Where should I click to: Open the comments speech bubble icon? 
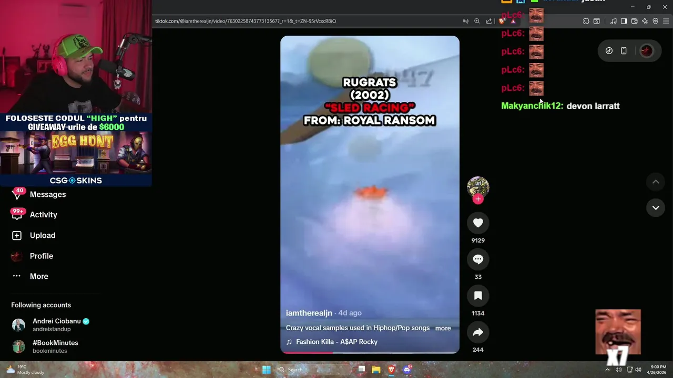pos(478,259)
